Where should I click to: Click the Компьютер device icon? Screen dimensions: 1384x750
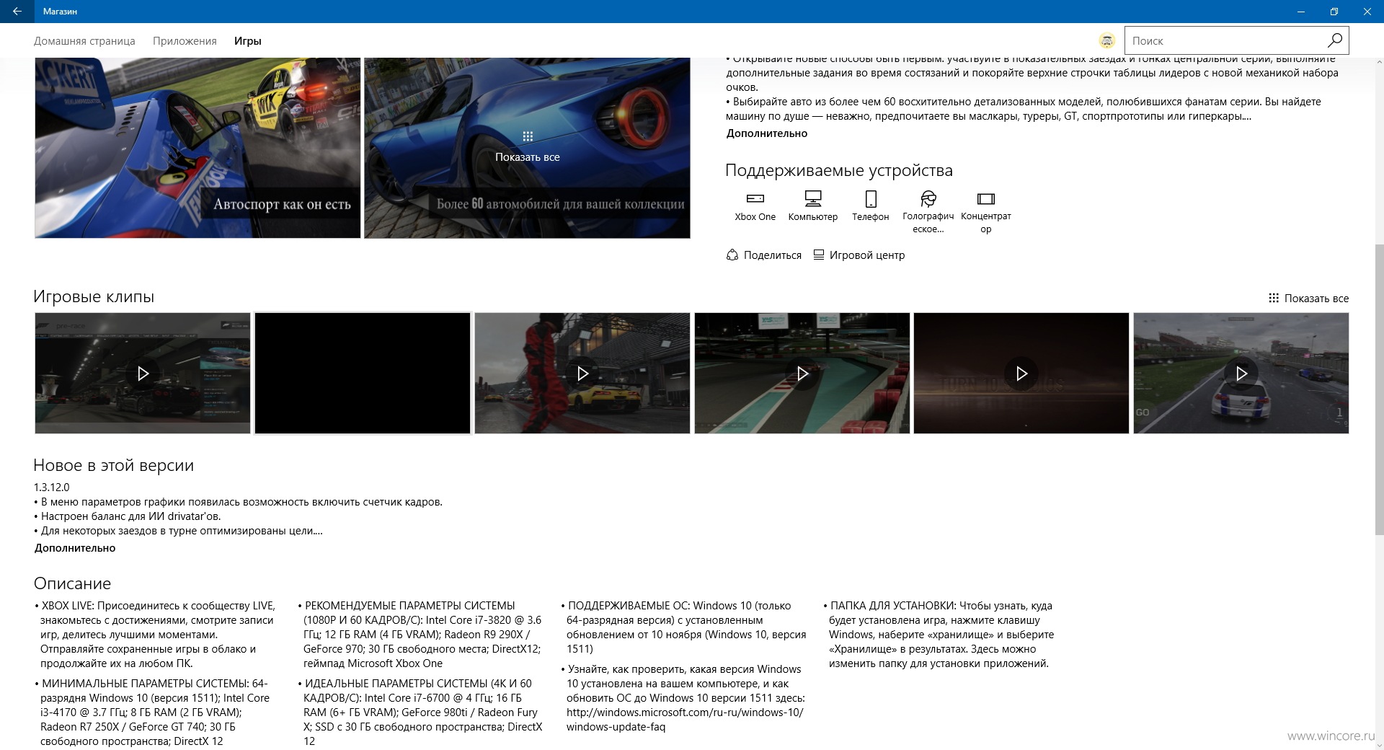813,198
